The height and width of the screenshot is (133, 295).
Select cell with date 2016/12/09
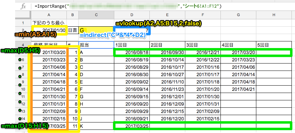(167, 104)
